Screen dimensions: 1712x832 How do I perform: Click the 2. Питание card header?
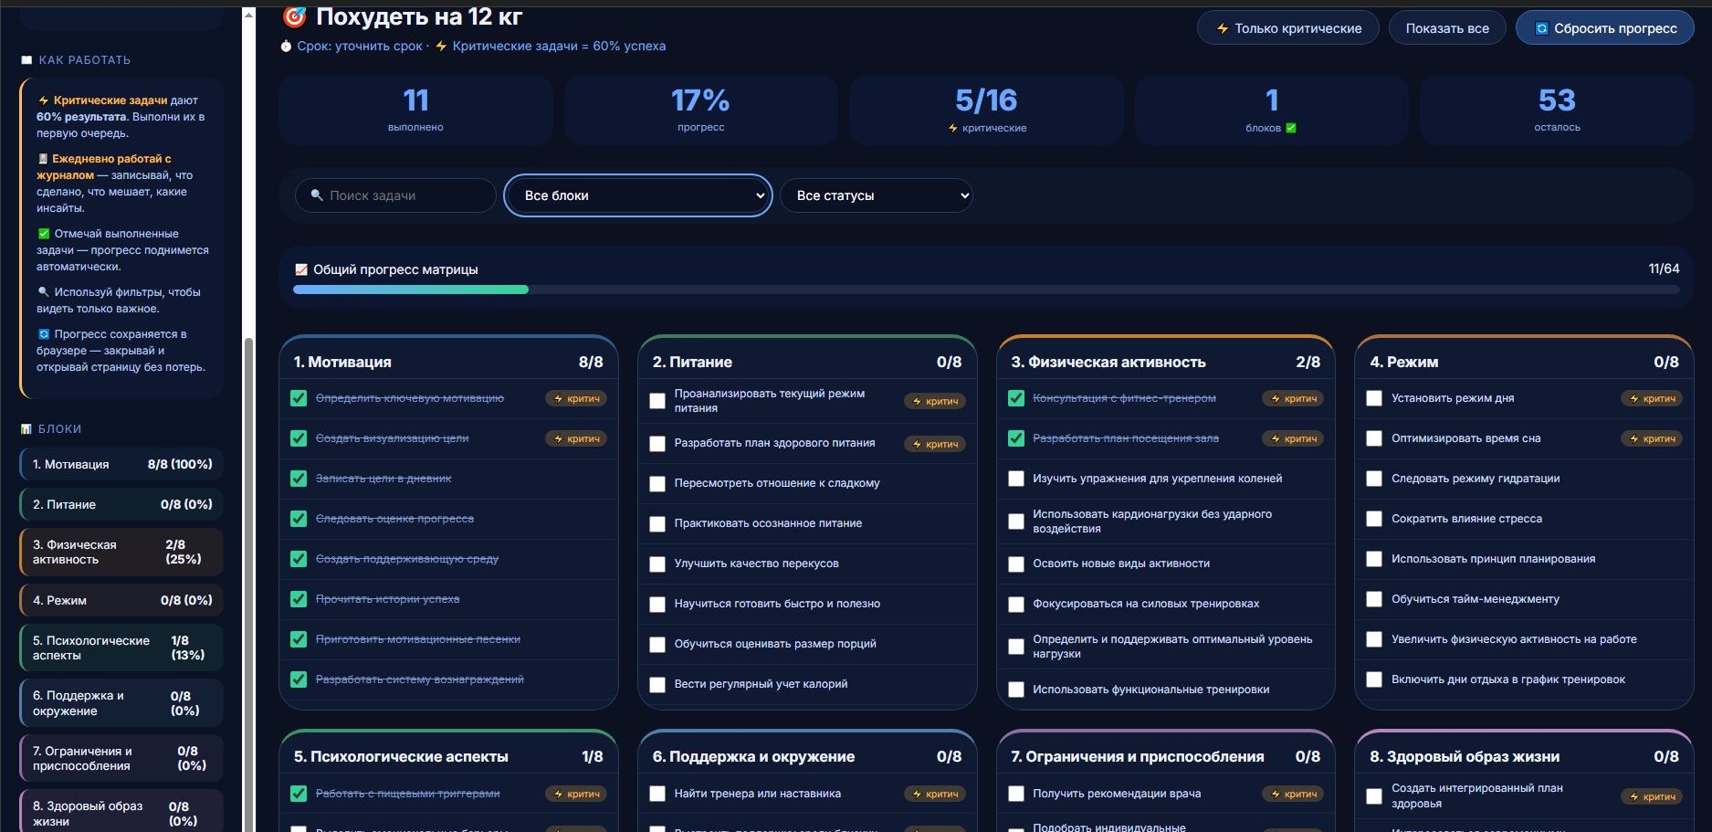(807, 362)
